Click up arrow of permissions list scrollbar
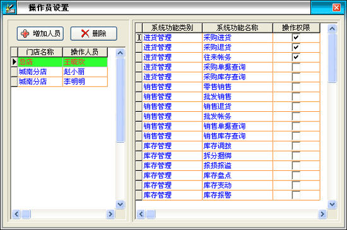This screenshot has height=230, width=347. point(332,28)
